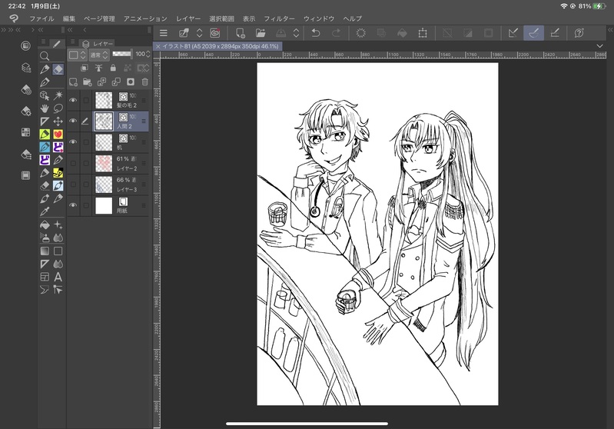Open the command bar hamburger menu
The width and height of the screenshot is (614, 429).
pos(164,33)
